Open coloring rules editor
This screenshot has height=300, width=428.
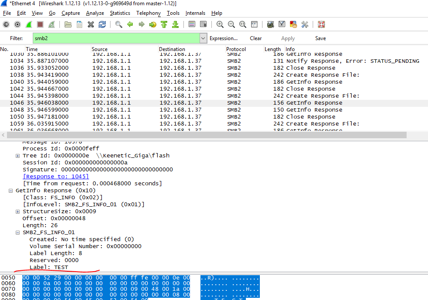pyautogui.click(x=293, y=24)
